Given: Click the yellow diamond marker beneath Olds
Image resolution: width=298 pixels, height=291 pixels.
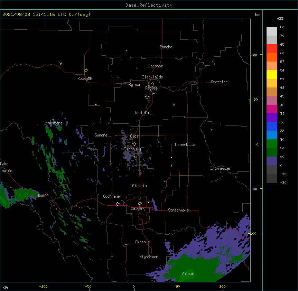Looking at the screenshot, I should point(134,144).
